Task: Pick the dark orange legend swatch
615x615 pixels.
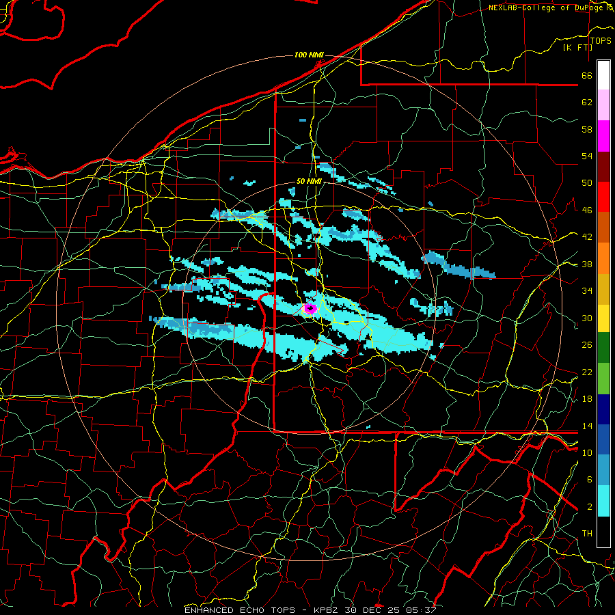Action: pyautogui.click(x=603, y=228)
